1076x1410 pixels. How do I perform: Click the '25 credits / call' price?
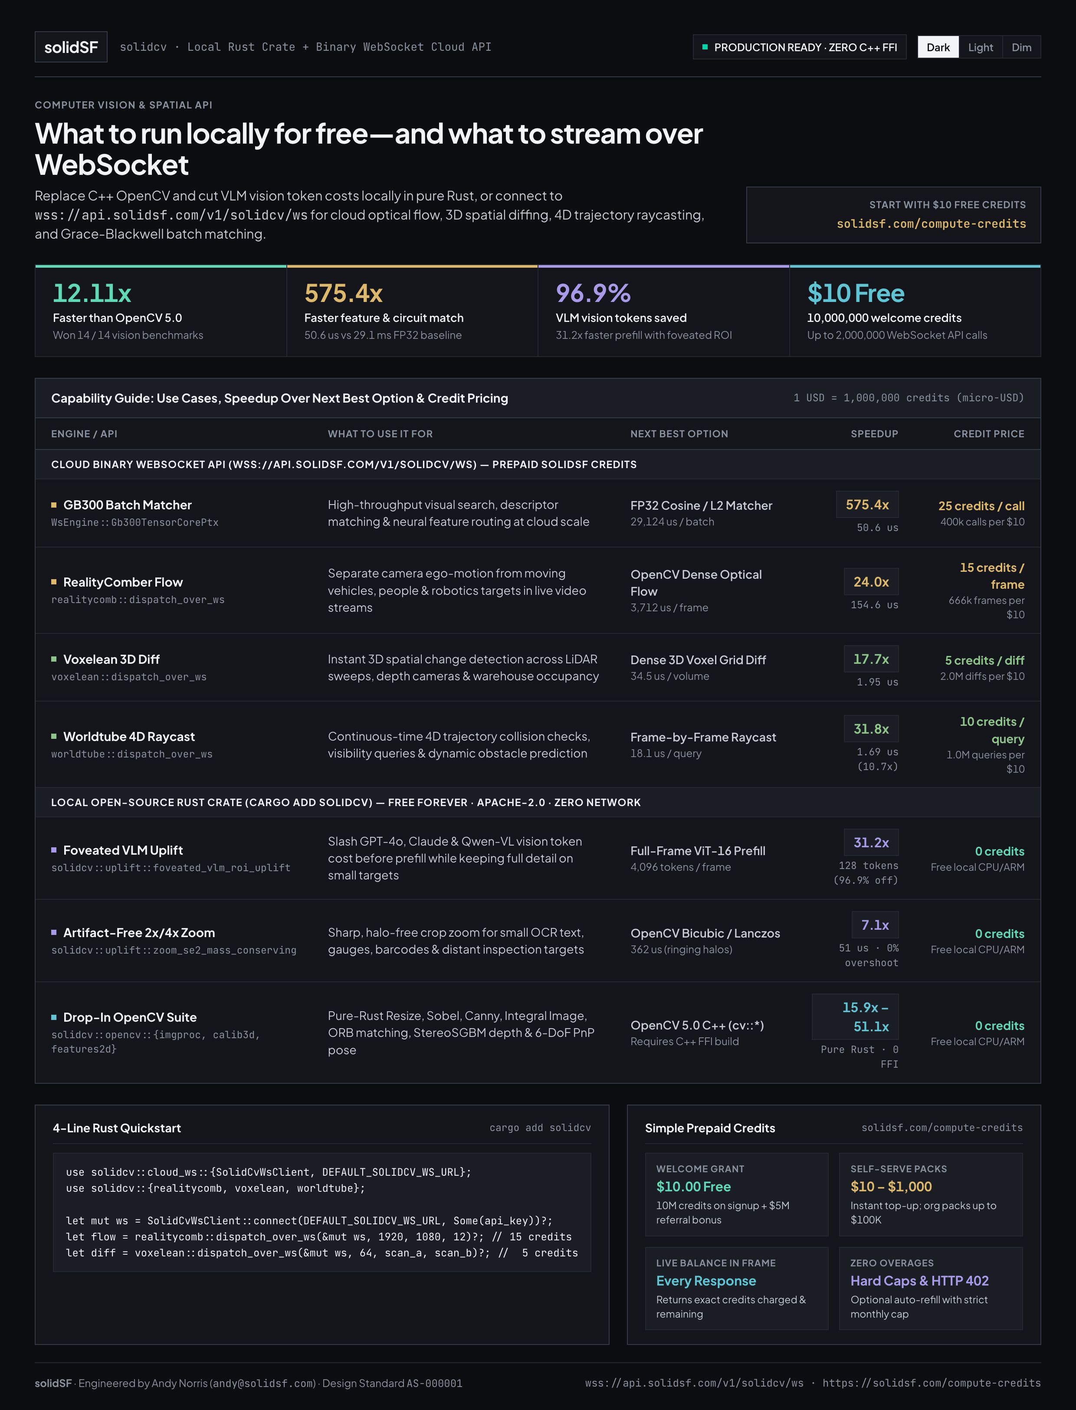point(981,506)
